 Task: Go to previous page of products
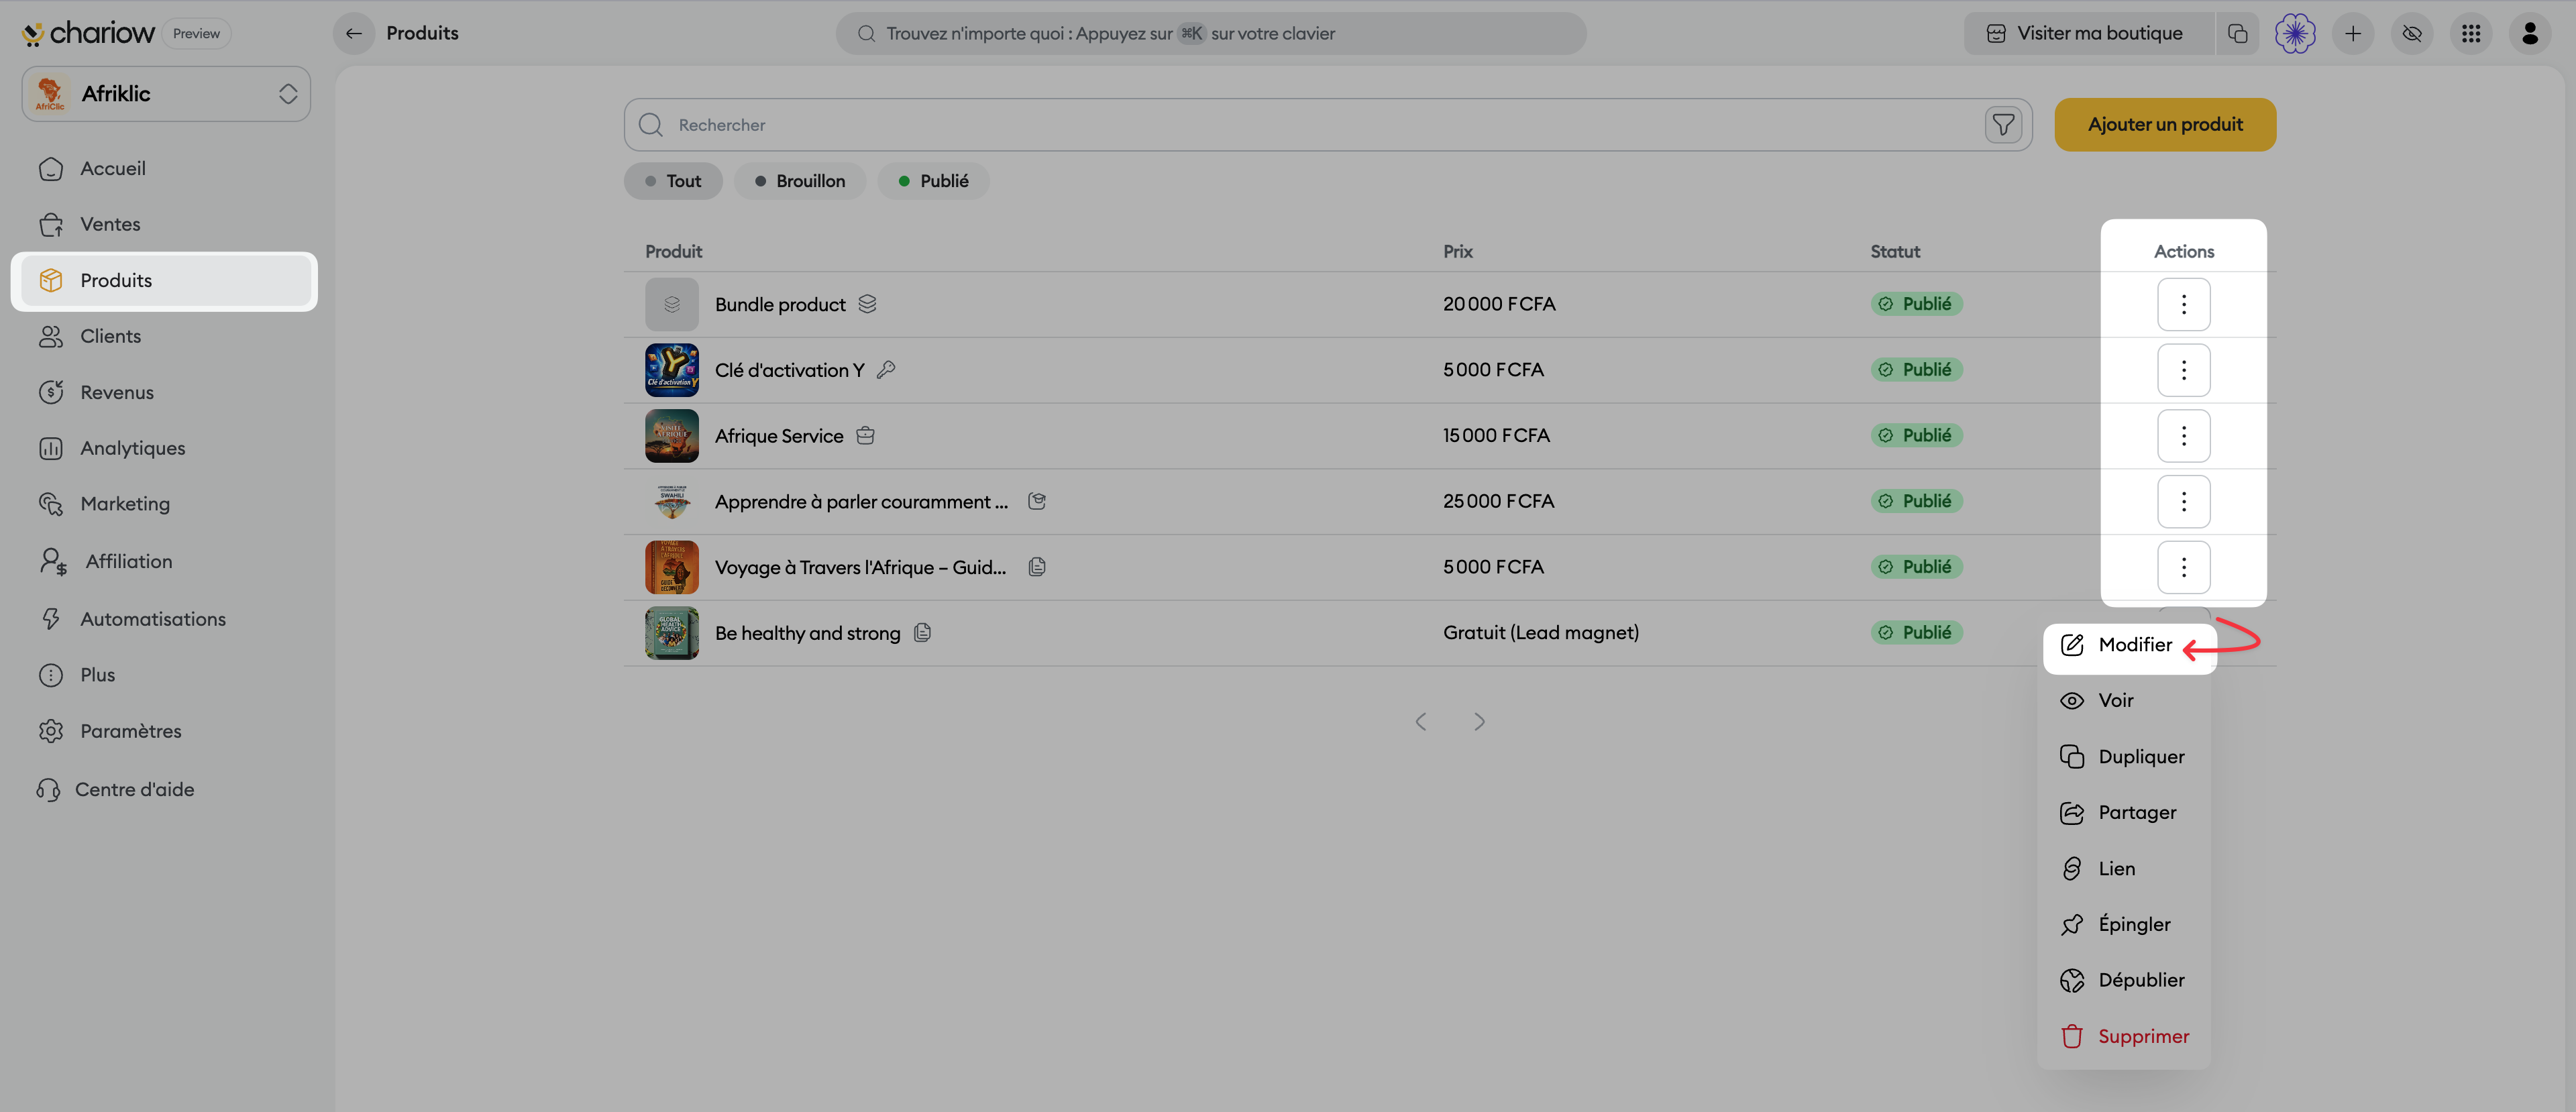pyautogui.click(x=1421, y=722)
